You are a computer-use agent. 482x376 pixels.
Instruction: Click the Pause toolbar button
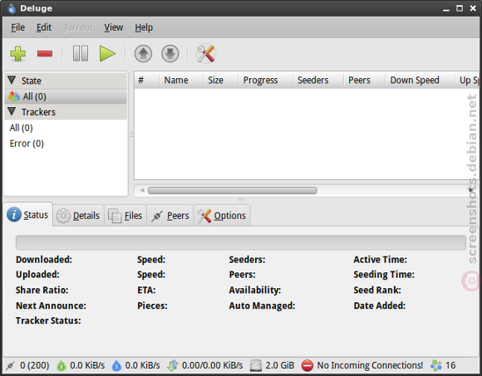point(81,54)
